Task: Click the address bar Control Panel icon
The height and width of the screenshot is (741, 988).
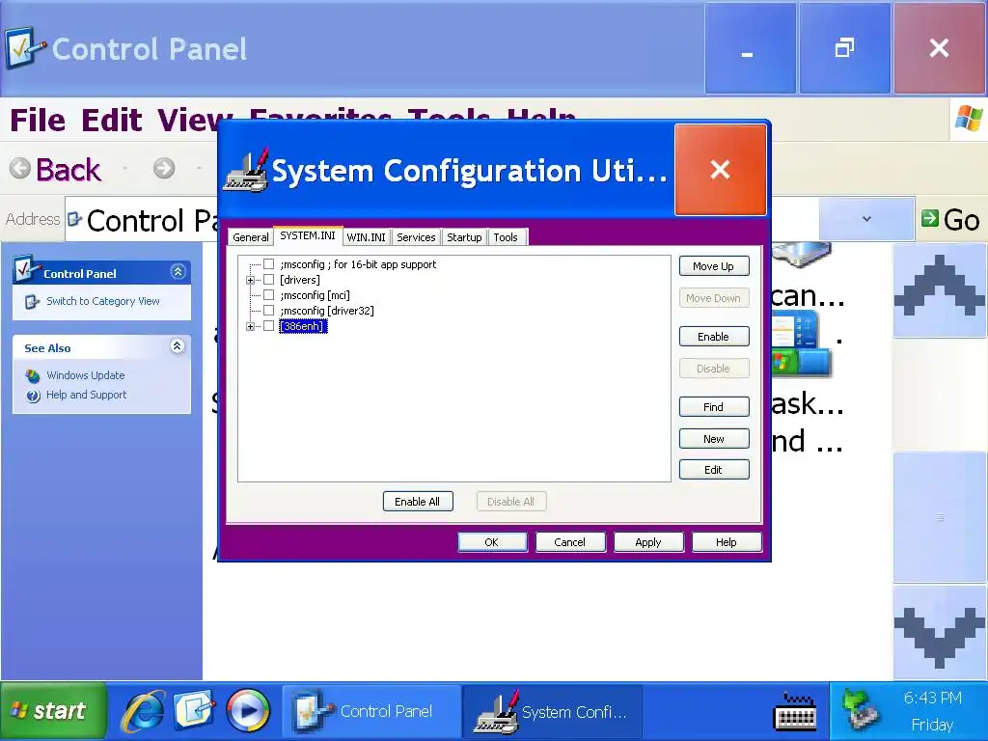Action: pyautogui.click(x=75, y=219)
